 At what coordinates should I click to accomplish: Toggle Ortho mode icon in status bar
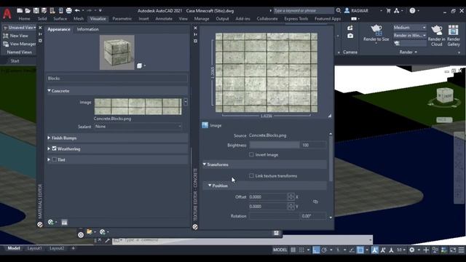pyautogui.click(x=316, y=250)
